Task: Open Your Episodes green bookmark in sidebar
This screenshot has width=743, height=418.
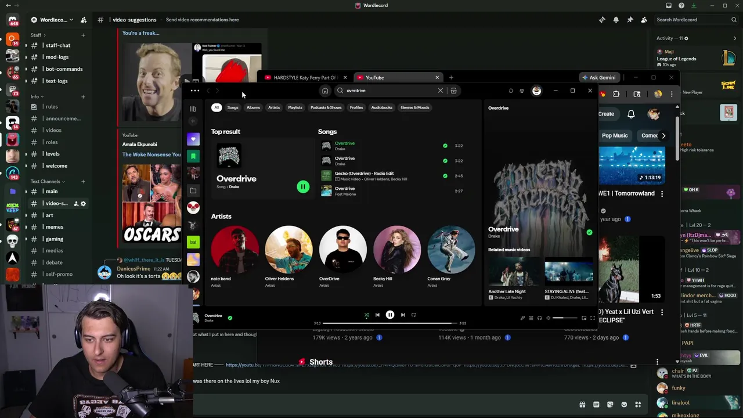Action: (x=193, y=156)
